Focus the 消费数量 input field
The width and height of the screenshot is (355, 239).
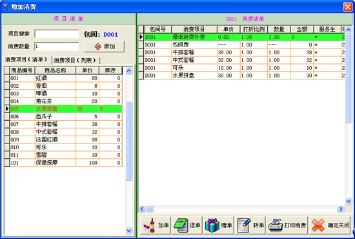pos(57,47)
